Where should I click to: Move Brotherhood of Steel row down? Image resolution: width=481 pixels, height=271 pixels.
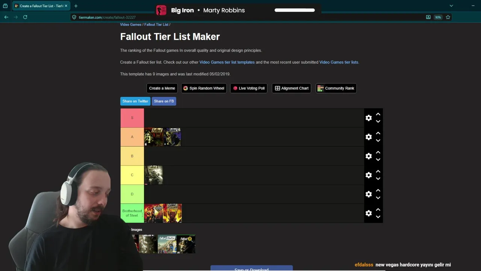(378, 217)
